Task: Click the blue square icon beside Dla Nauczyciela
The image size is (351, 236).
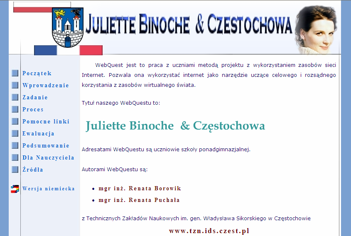Action: point(15,157)
